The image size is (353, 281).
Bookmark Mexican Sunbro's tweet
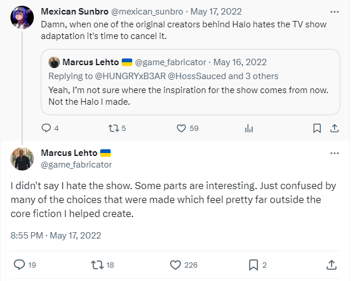point(317,128)
